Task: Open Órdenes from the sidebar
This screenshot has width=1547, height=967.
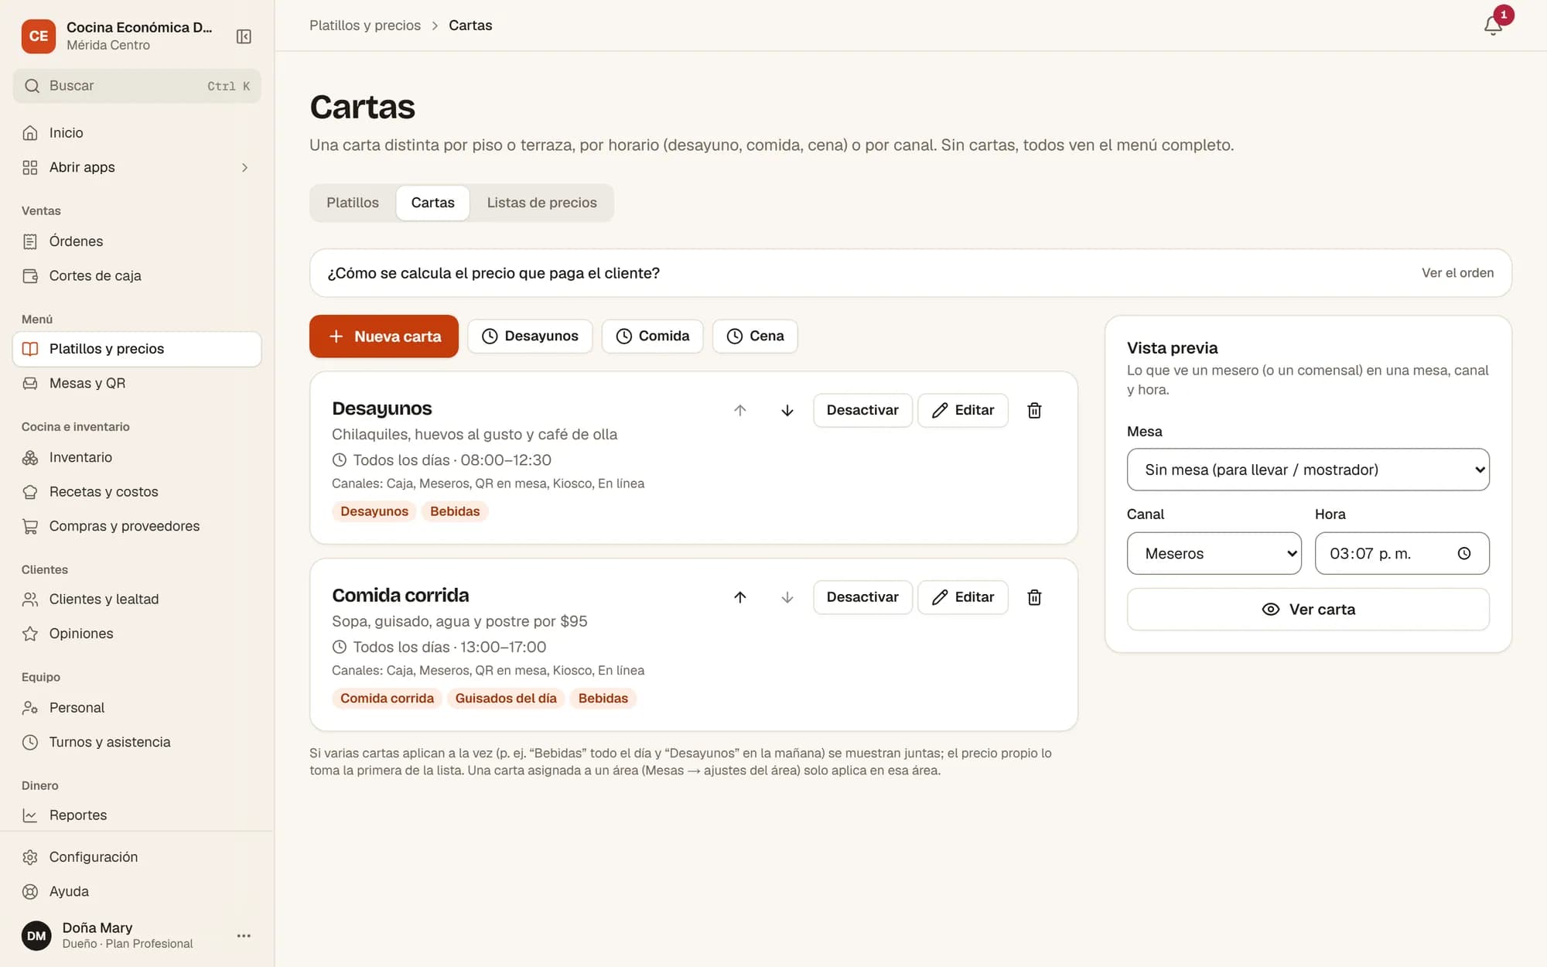Action: (137, 241)
